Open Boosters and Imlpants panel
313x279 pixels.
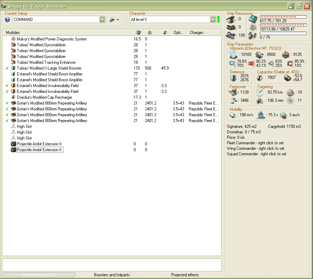click(112, 275)
